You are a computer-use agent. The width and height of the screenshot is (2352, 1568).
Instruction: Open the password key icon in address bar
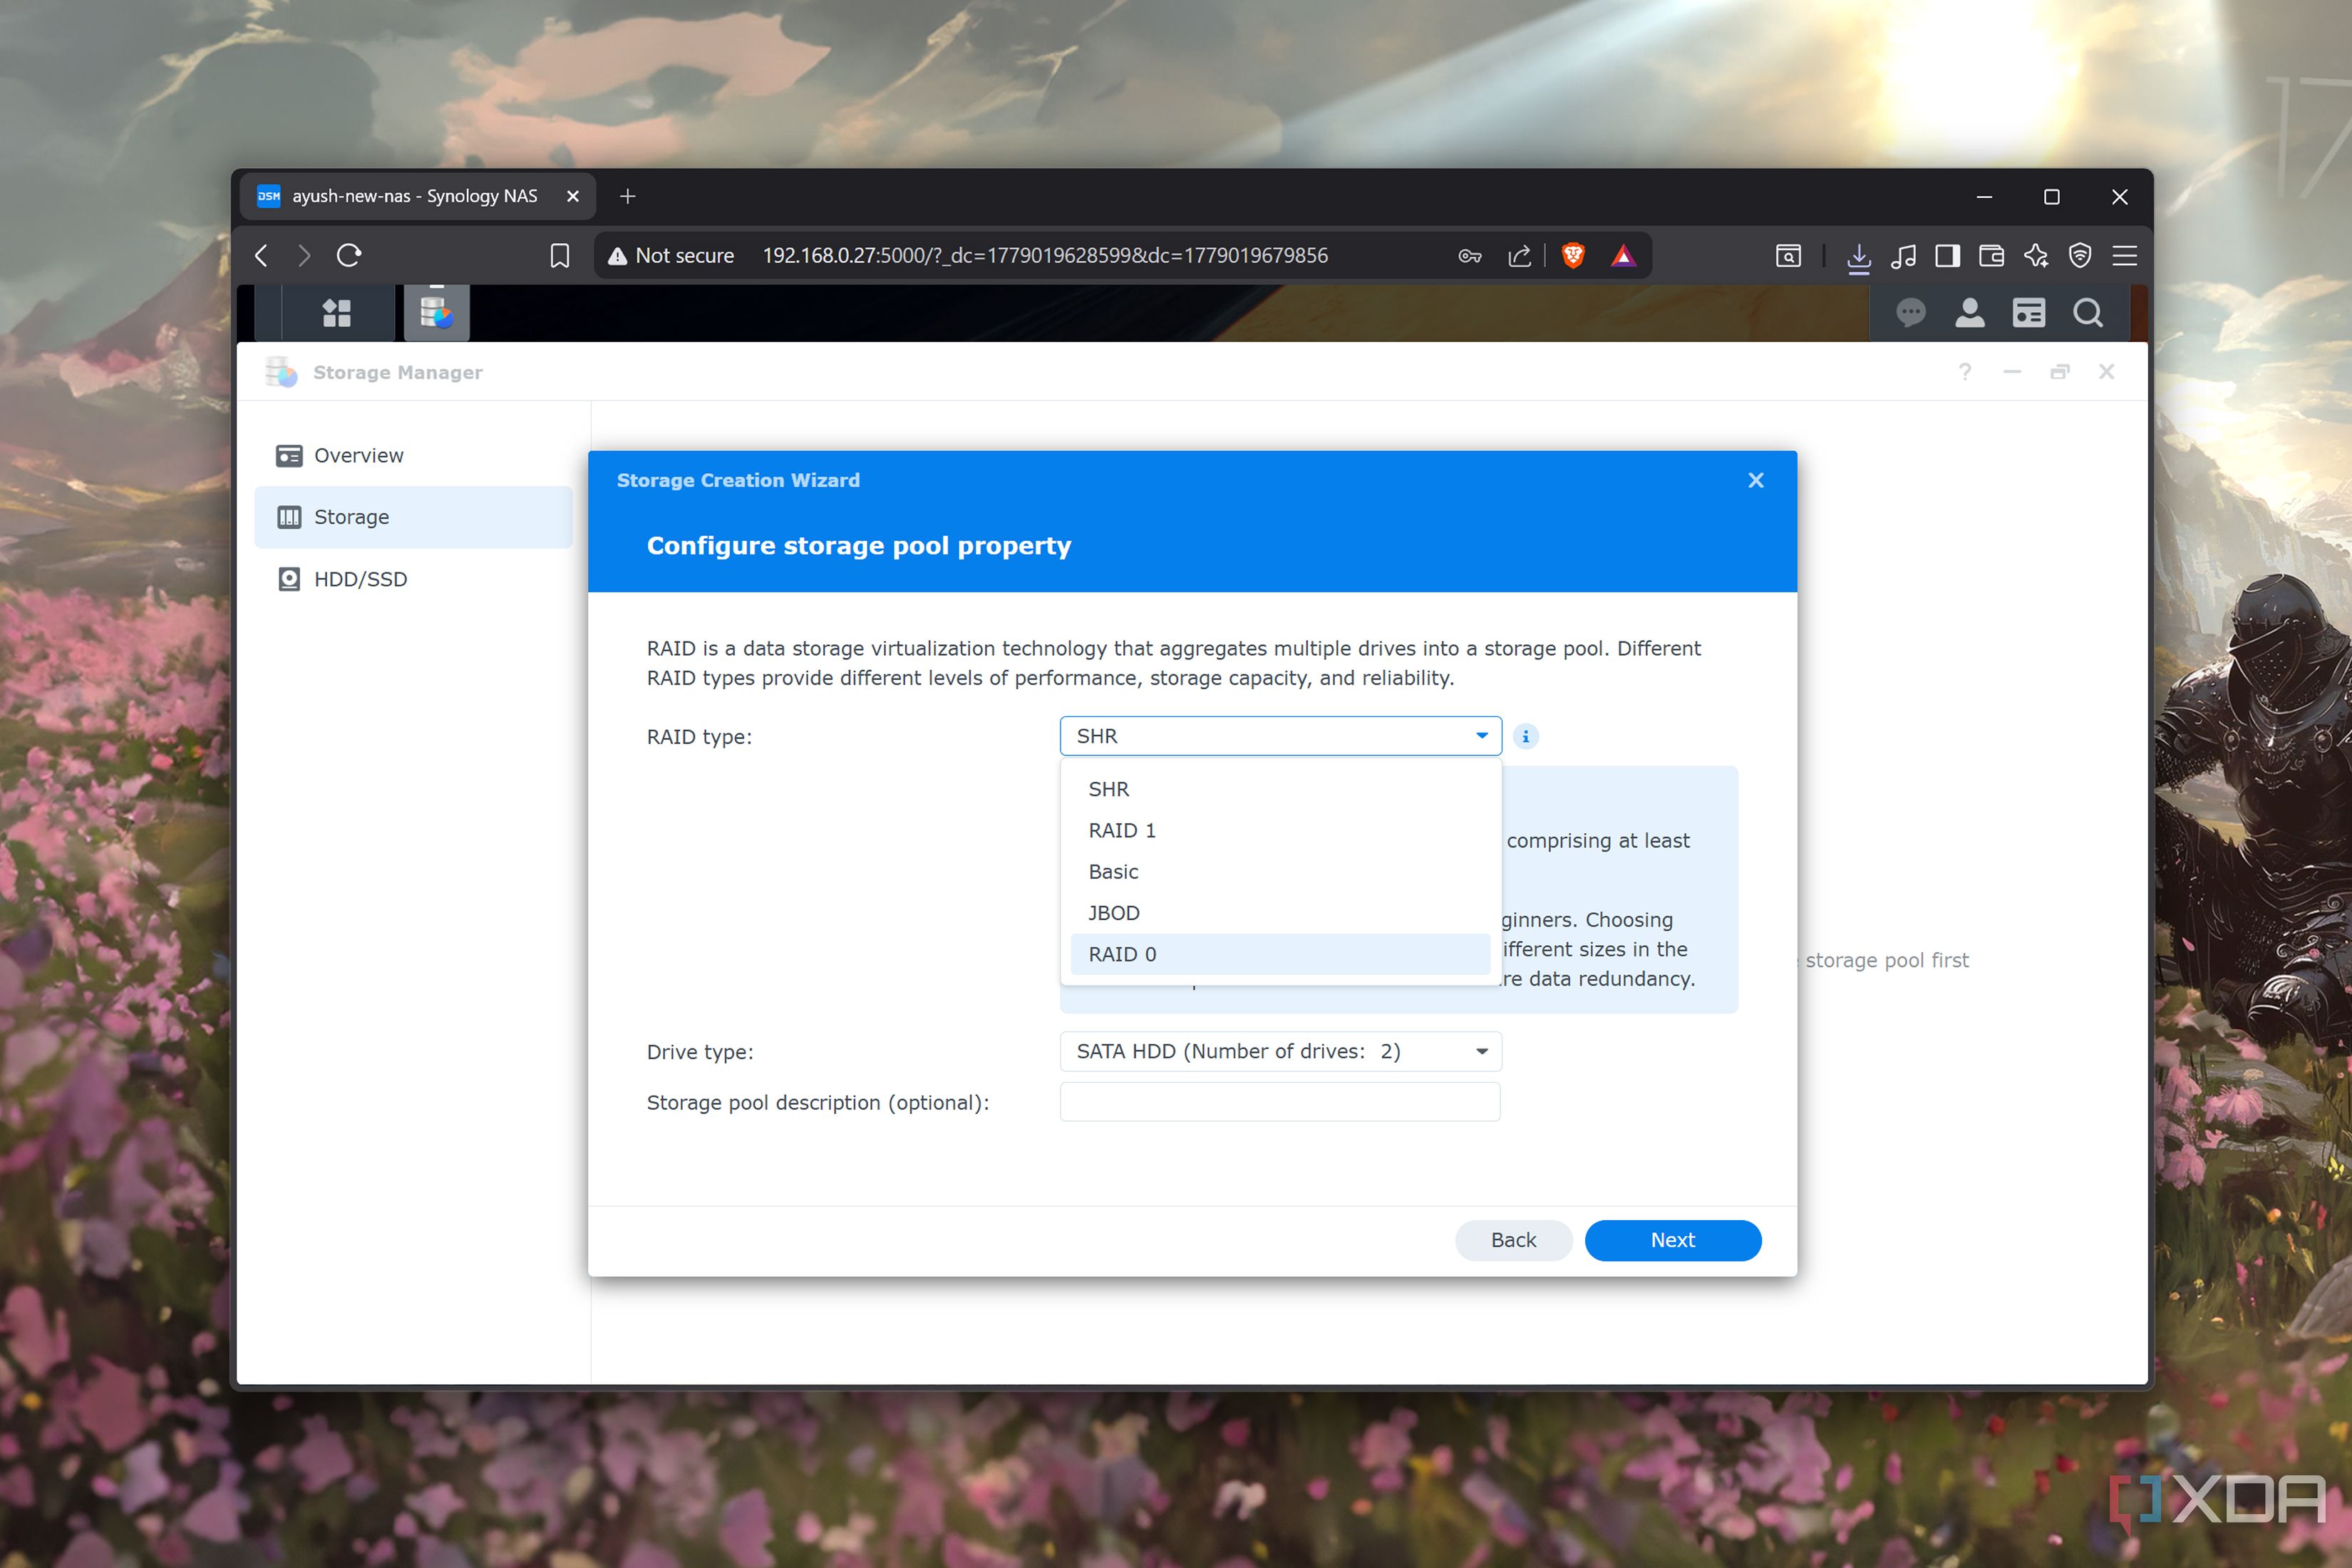pyautogui.click(x=1470, y=256)
